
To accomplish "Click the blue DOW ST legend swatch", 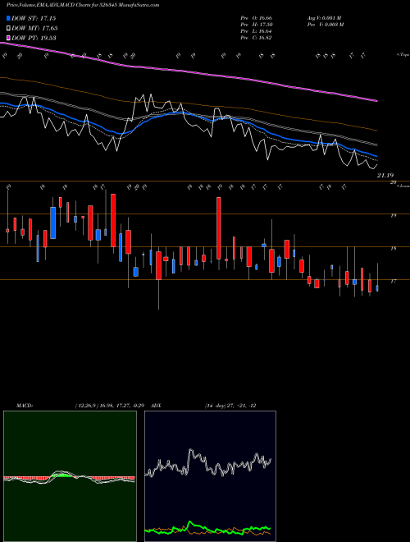I will (9, 18).
